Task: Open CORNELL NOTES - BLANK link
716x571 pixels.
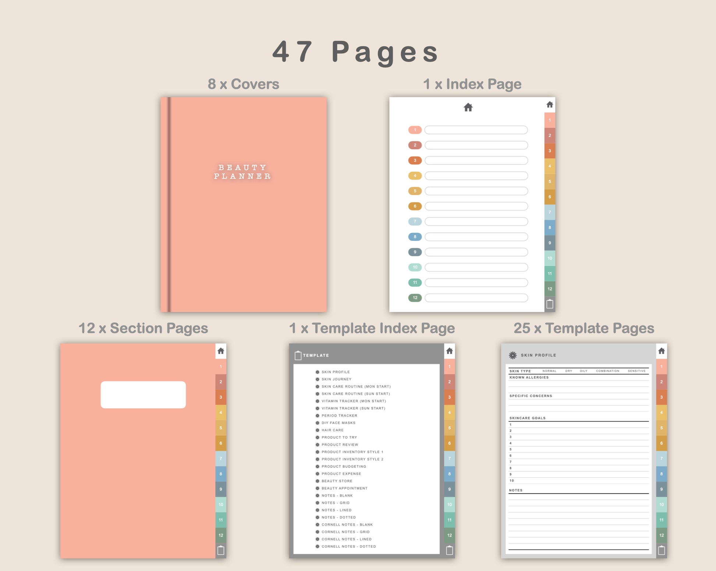Action: 347,525
